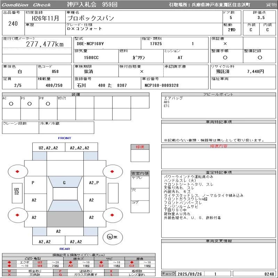Viewport: 278px width, 278px height.
Task: Click the circled 有 spare tire mark
Action: (x=110, y=237)
